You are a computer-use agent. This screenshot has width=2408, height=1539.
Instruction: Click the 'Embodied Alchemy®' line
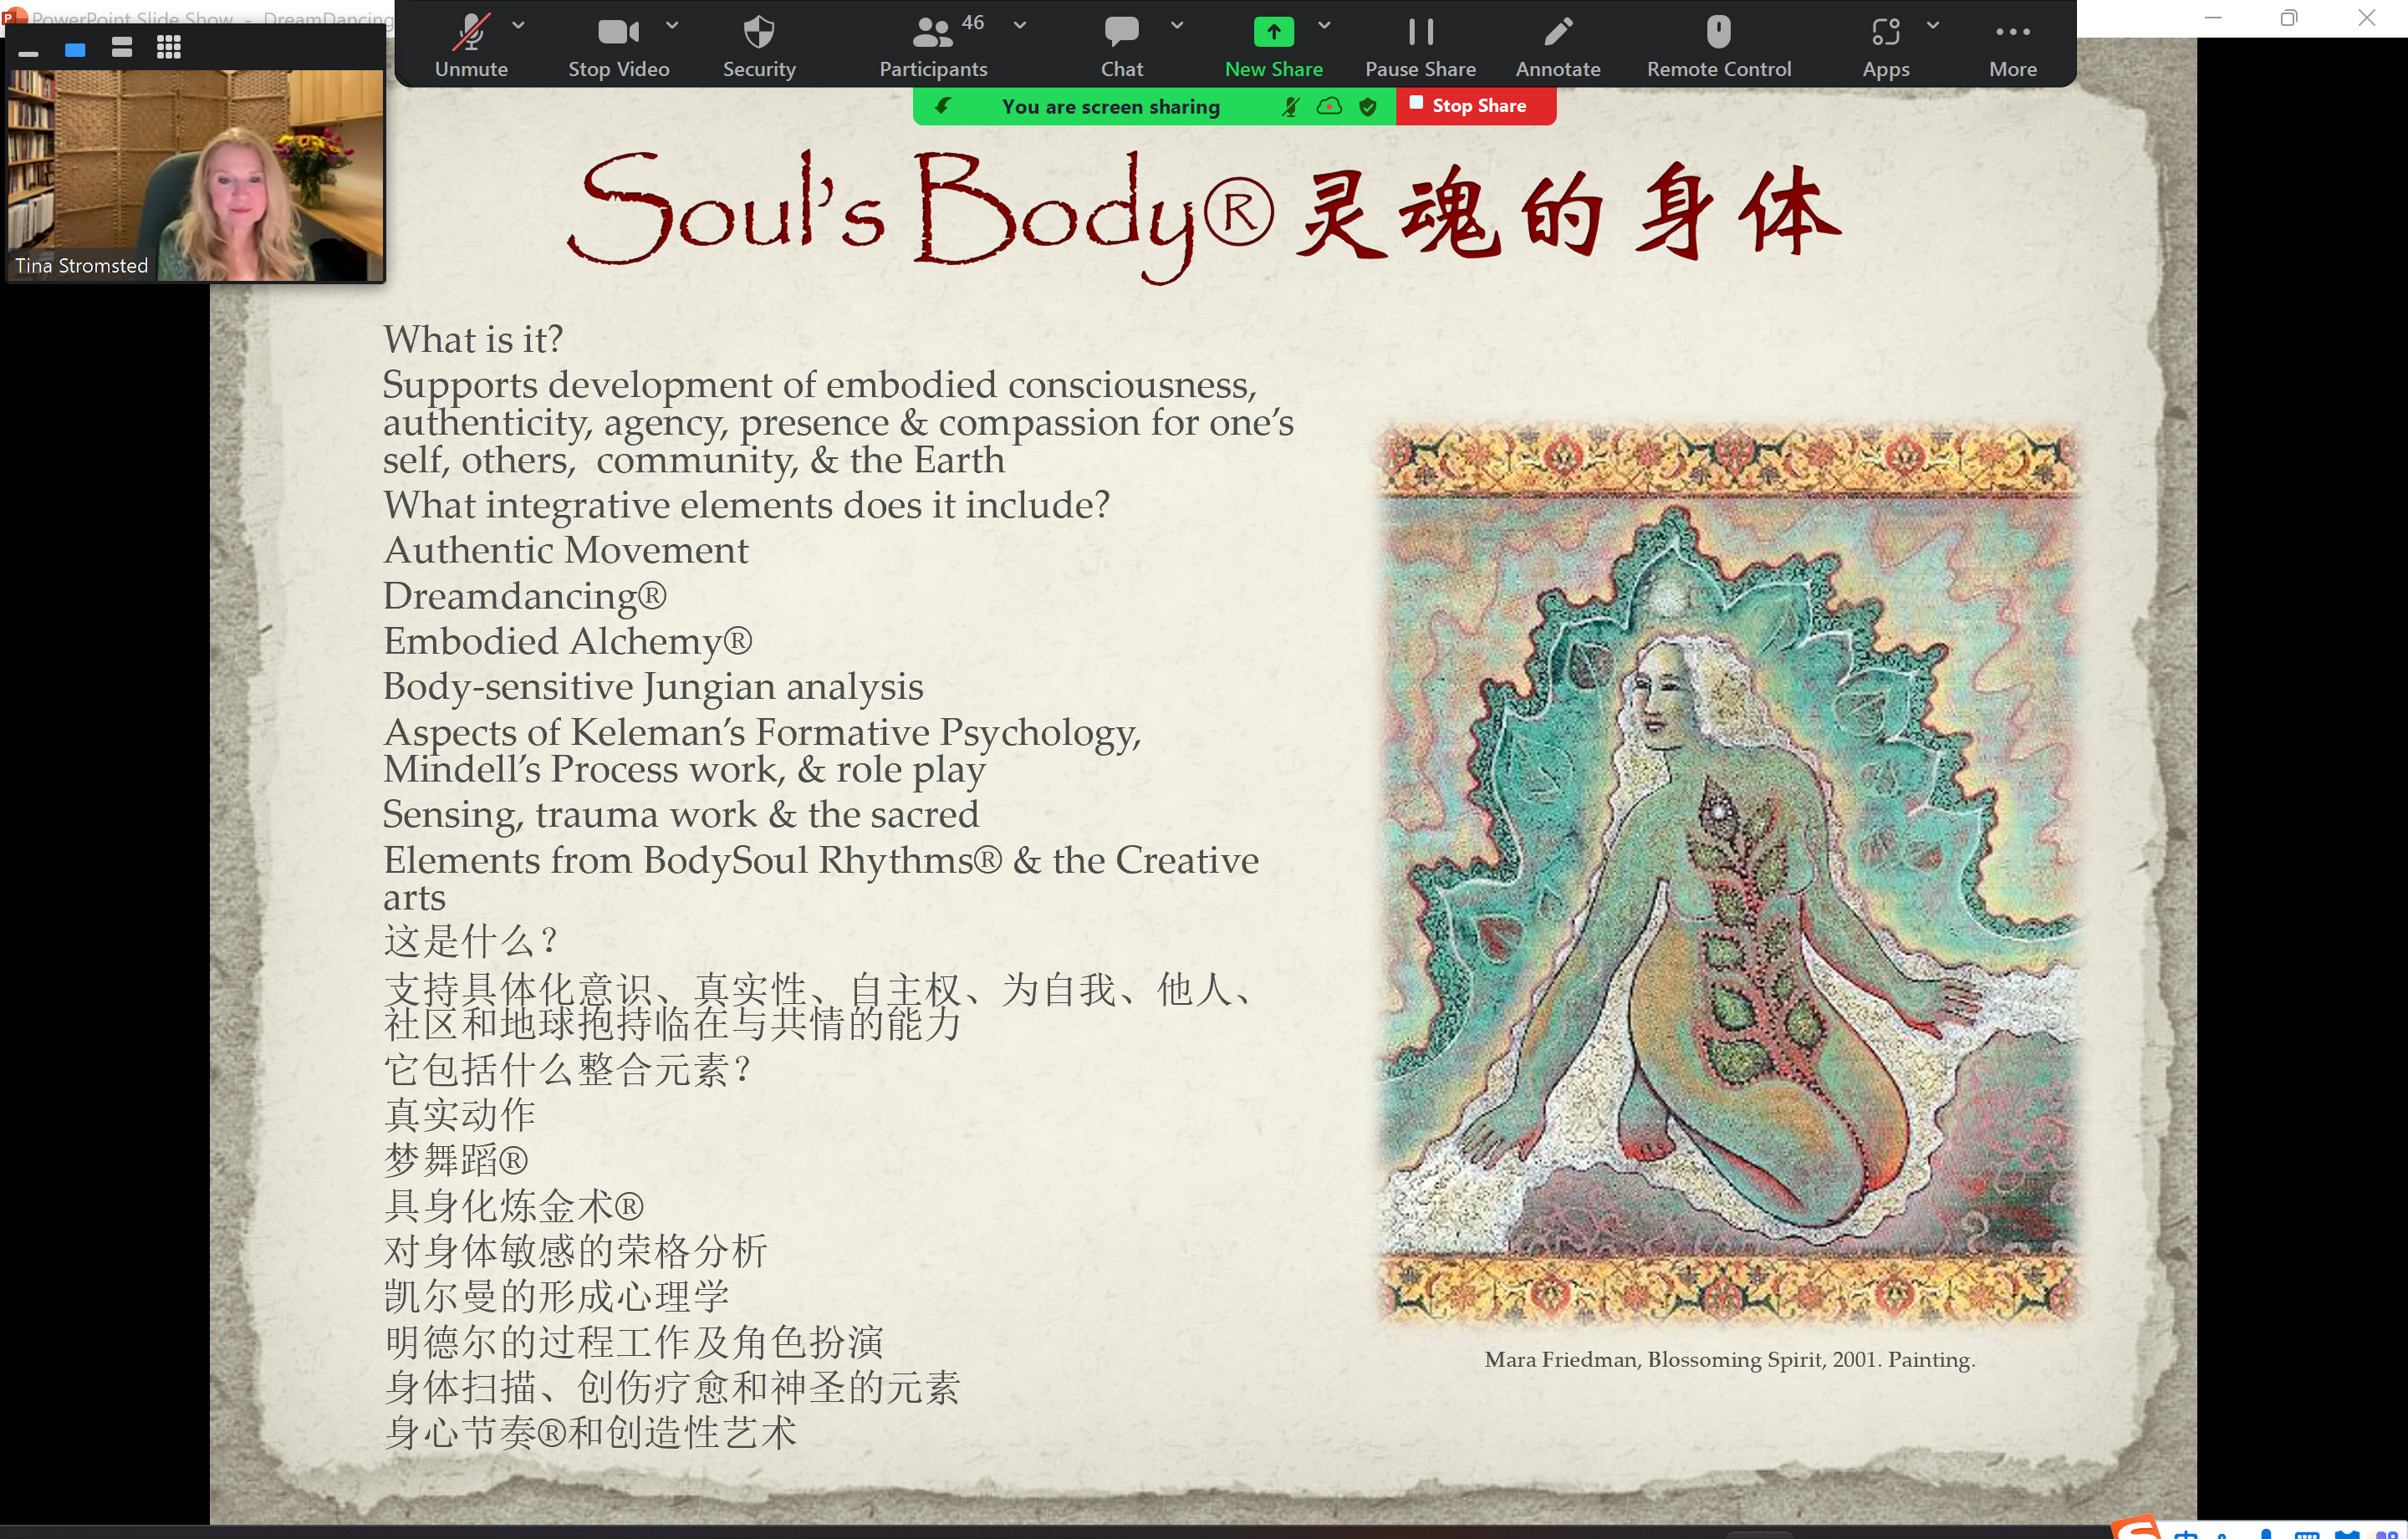(x=568, y=642)
